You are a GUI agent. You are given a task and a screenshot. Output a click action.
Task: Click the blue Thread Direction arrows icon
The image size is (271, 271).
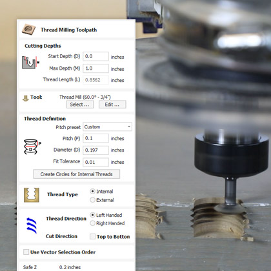[32, 225]
